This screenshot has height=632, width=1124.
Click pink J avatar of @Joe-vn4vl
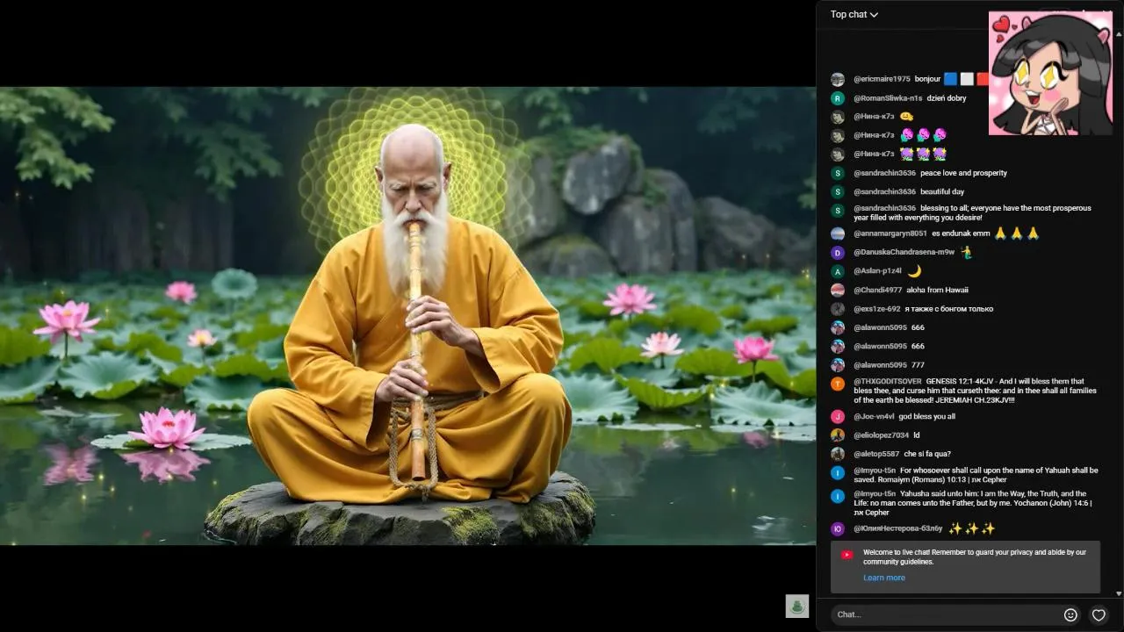tap(838, 417)
